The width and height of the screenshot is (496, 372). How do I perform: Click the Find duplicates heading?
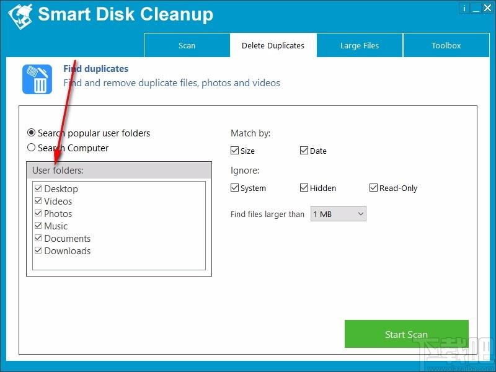point(96,69)
